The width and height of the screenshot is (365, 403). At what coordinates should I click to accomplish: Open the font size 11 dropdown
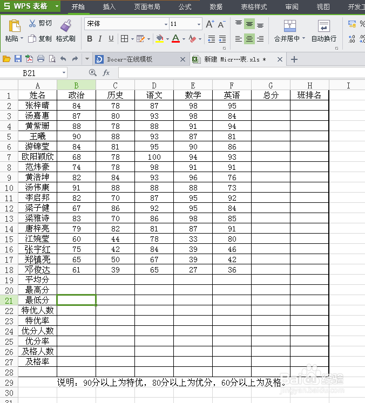(199, 24)
